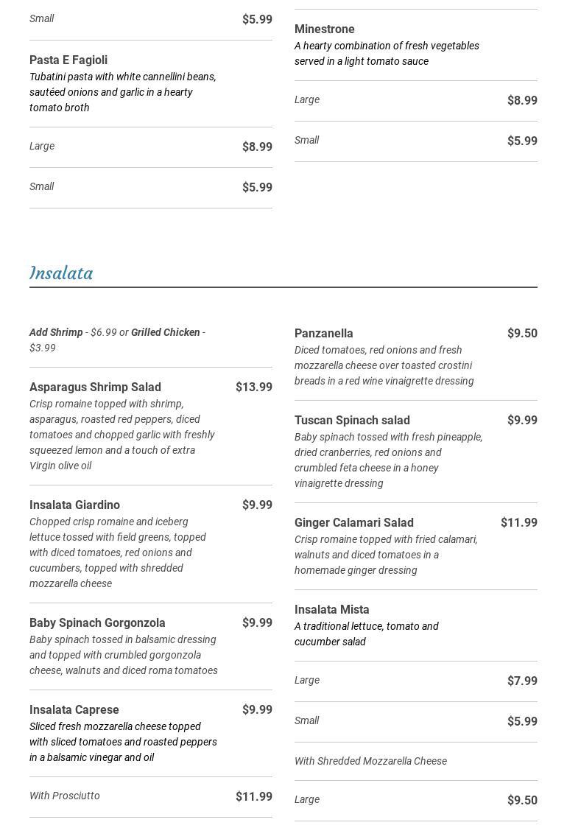Click the Ginger Calamari Salad title
Viewport: 567px width, 828px height.
pyautogui.click(x=353, y=523)
